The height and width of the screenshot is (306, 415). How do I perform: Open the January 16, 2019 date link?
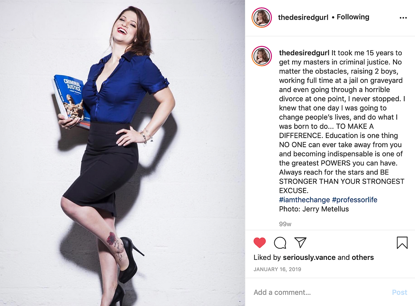[277, 269]
